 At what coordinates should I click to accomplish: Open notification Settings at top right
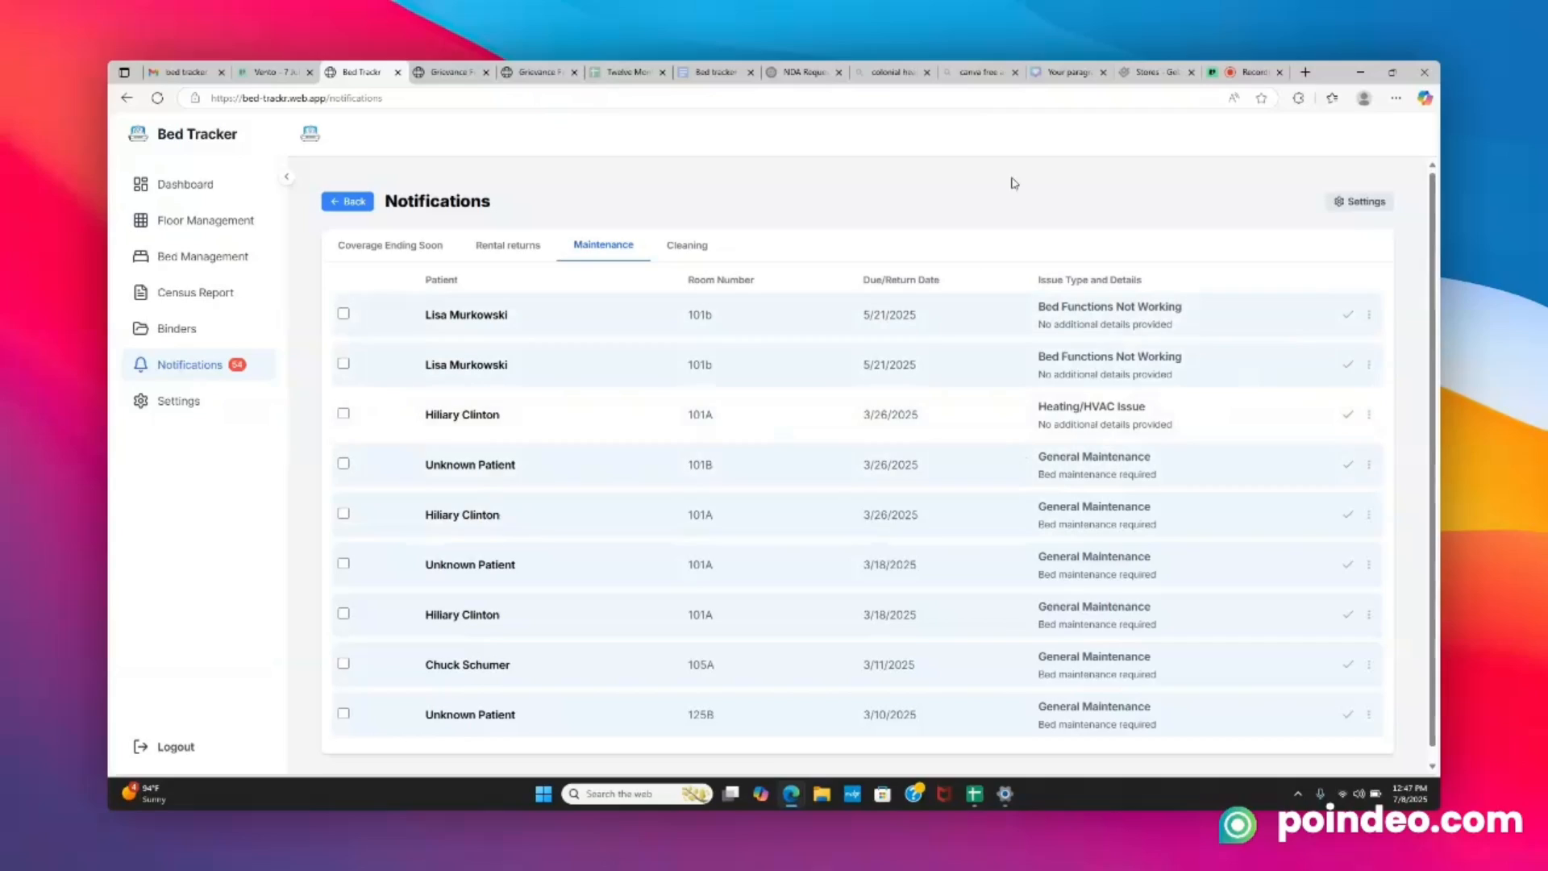(1359, 202)
